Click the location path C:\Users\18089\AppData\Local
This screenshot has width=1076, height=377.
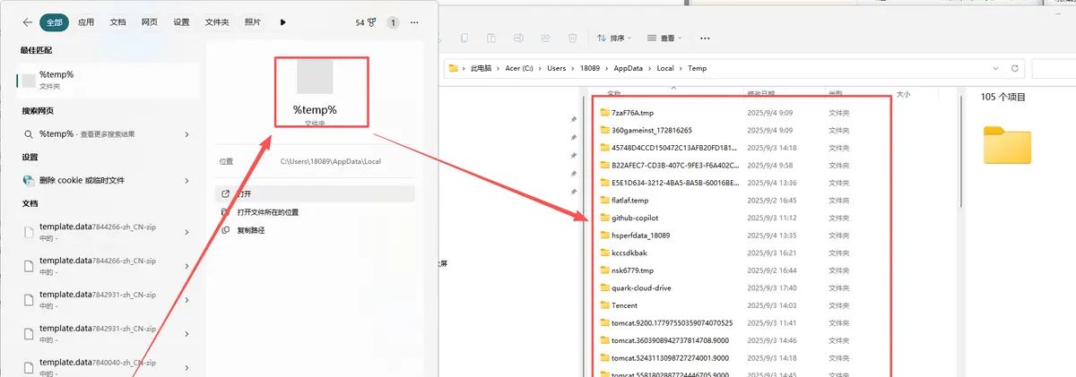click(331, 161)
